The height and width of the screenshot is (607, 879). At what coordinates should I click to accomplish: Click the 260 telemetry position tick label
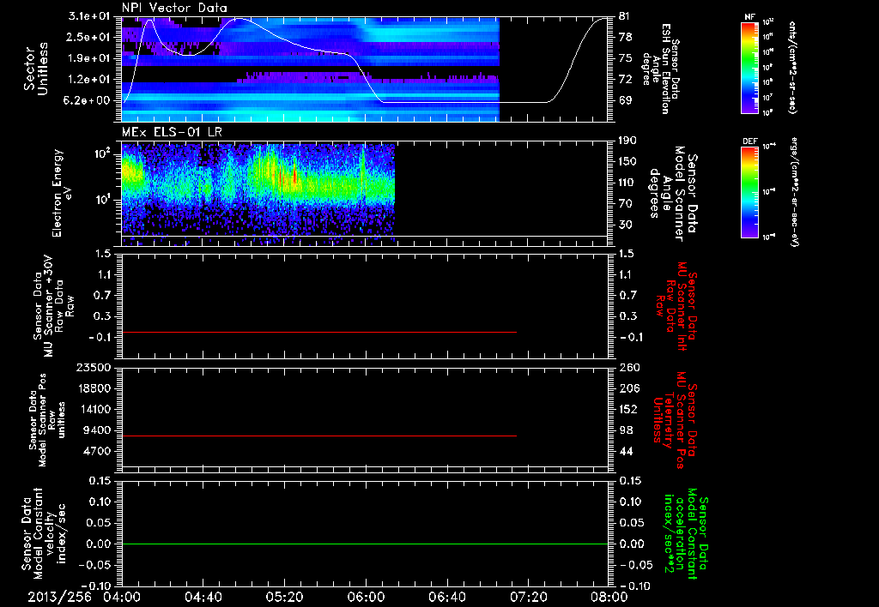point(628,367)
